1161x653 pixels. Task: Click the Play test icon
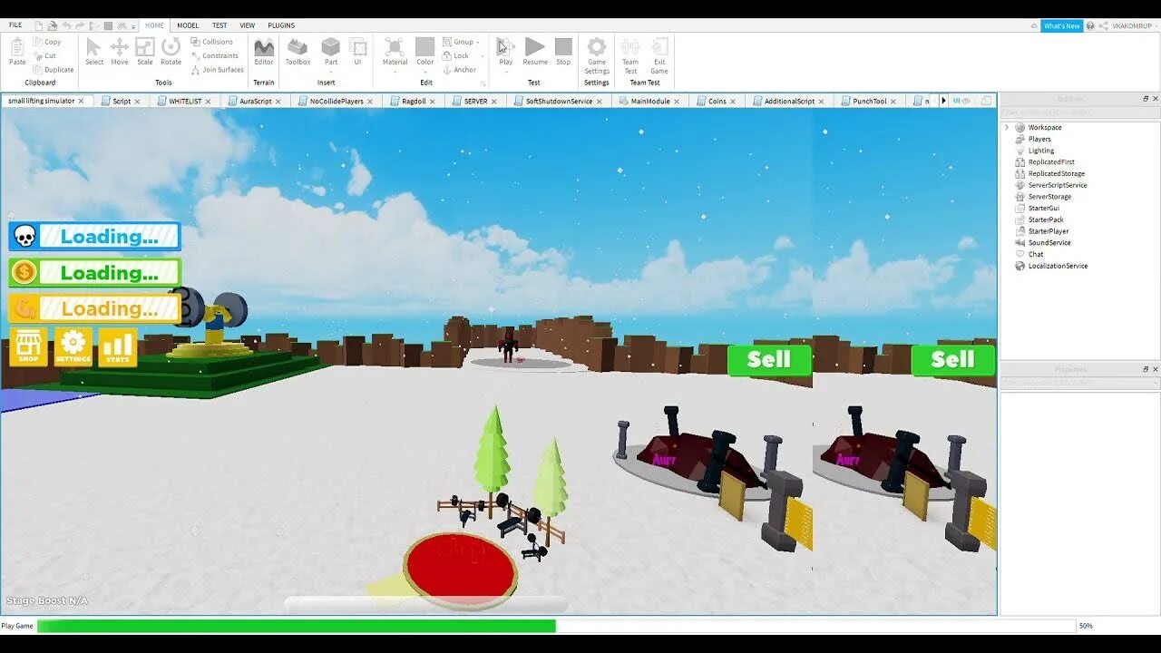pos(506,46)
